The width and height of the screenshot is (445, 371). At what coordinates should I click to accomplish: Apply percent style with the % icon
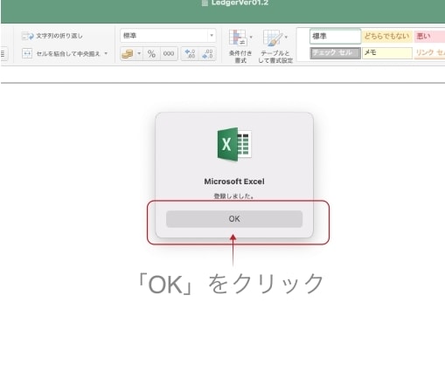tap(151, 54)
